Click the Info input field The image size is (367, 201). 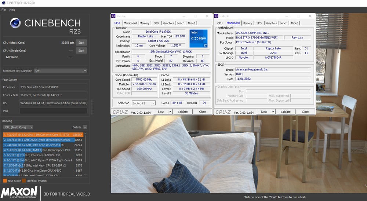tap(53, 111)
